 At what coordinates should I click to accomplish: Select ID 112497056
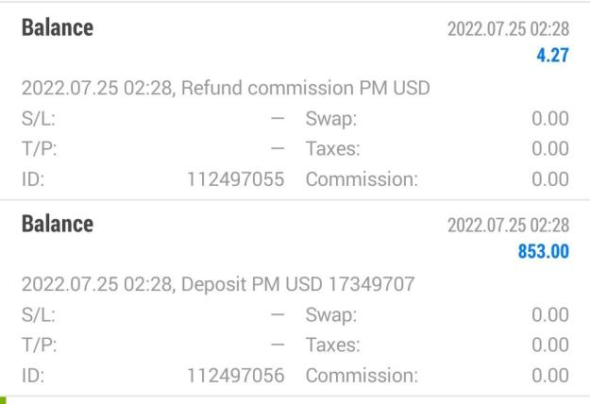[x=236, y=376]
